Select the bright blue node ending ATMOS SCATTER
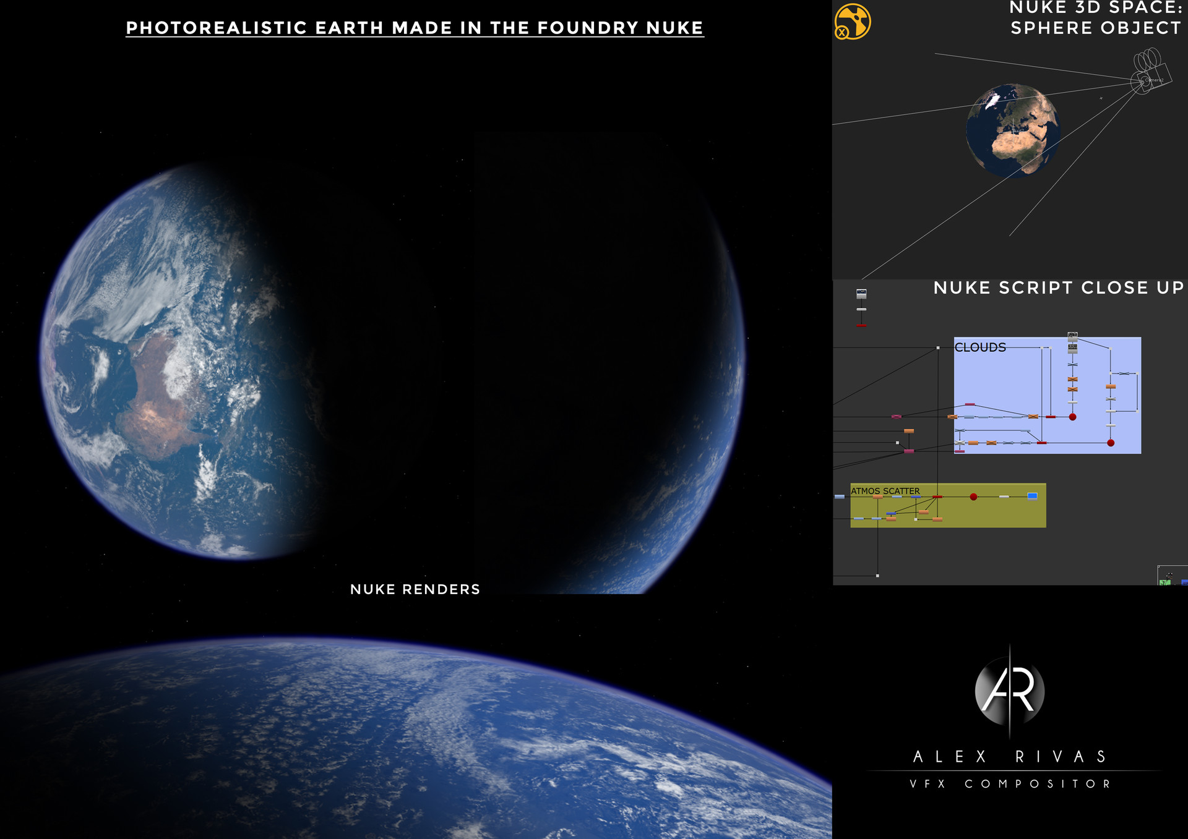The height and width of the screenshot is (839, 1188). click(x=1032, y=496)
